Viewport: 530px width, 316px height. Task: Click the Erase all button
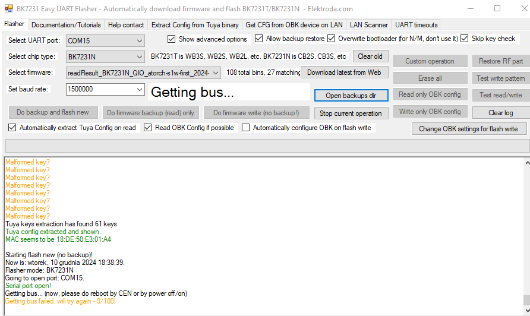[x=430, y=78]
